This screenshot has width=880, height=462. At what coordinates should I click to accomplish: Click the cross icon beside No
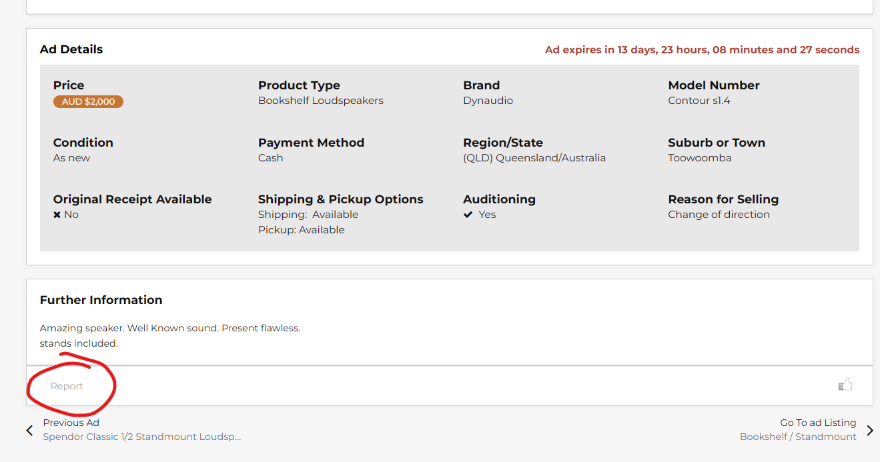click(x=57, y=215)
